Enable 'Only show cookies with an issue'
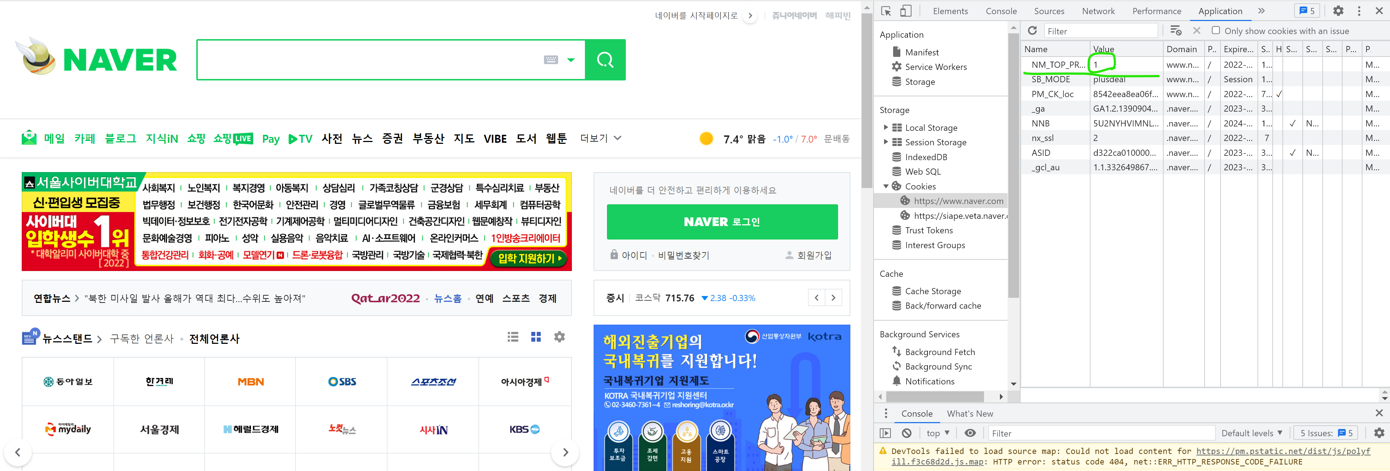 click(1216, 31)
